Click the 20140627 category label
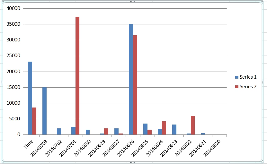The height and width of the screenshot is (164, 267). pos(111,148)
